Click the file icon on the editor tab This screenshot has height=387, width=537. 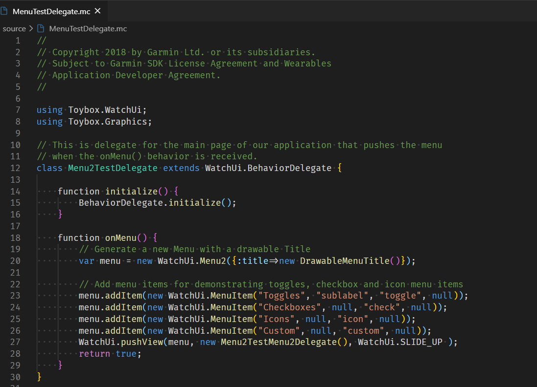tap(4, 11)
